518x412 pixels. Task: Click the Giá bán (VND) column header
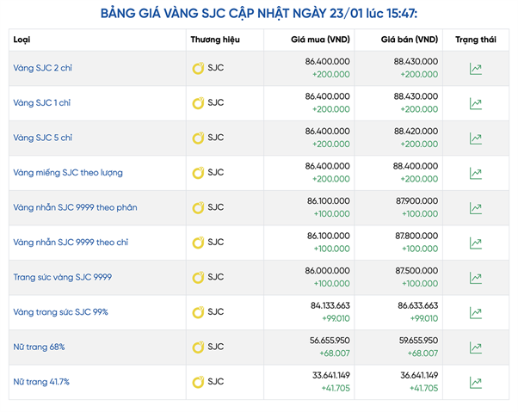click(409, 40)
